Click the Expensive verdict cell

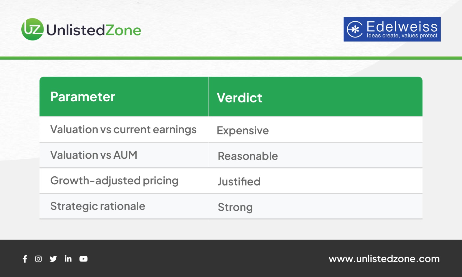click(243, 130)
